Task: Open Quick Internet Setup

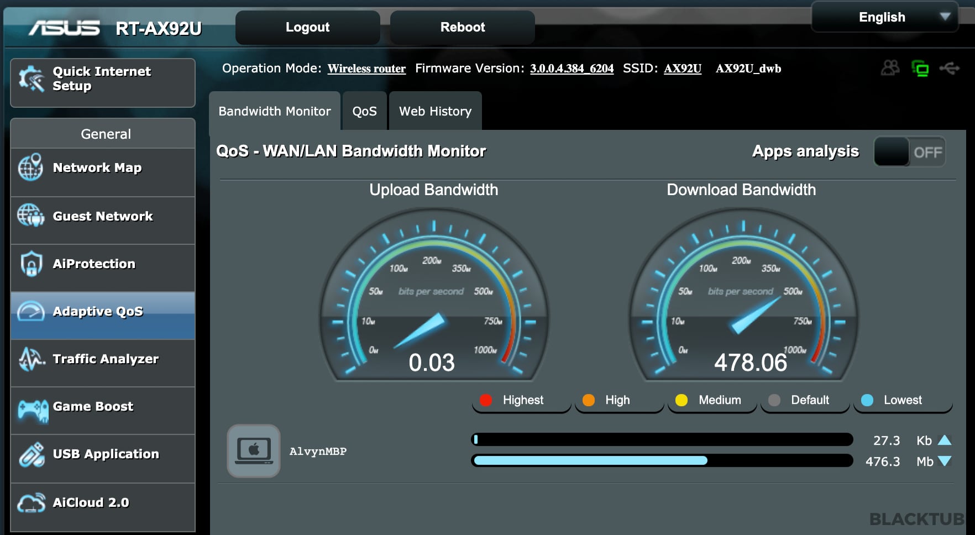Action: (103, 83)
